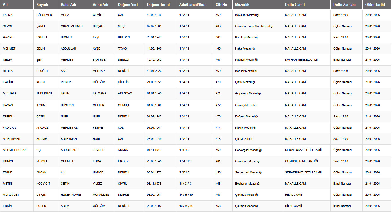Sort by the "Defin Zamanı" header
The height and width of the screenshot is (212, 392).
coord(344,5)
